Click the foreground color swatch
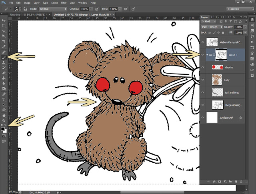 [x=3, y=129]
